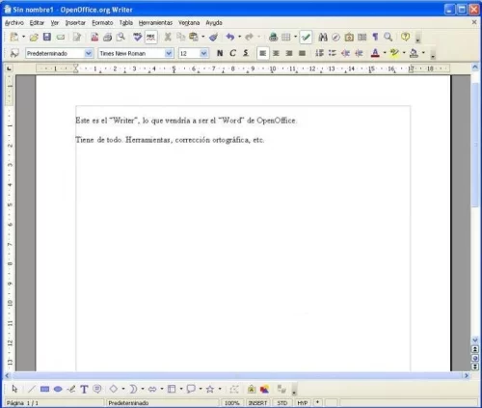Toggle Show Draw Functions button

click(x=306, y=38)
